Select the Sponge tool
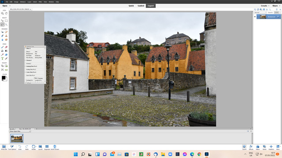 [6, 39]
